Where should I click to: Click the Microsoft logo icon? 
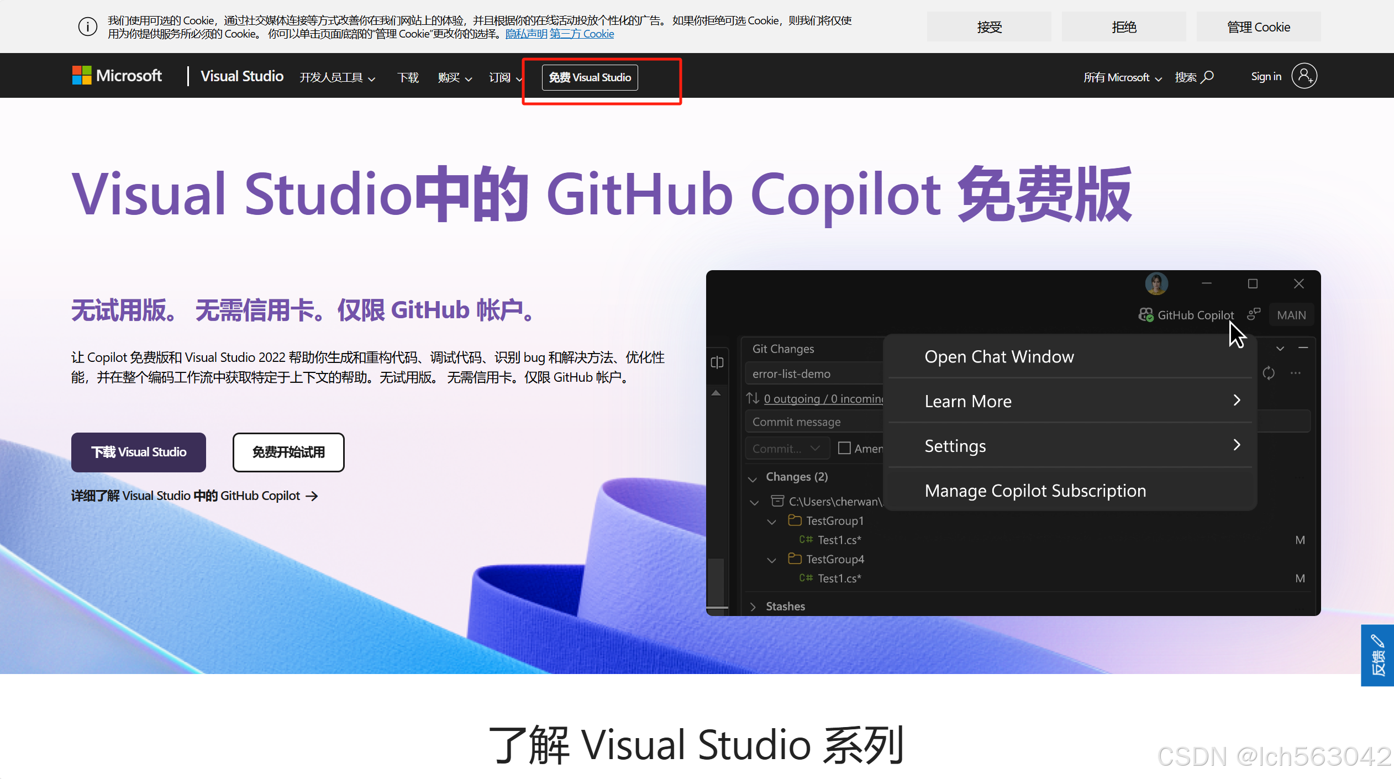pyautogui.click(x=82, y=76)
